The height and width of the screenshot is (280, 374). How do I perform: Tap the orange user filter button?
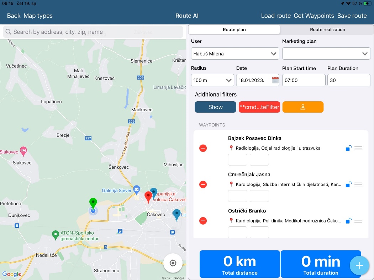(303, 107)
